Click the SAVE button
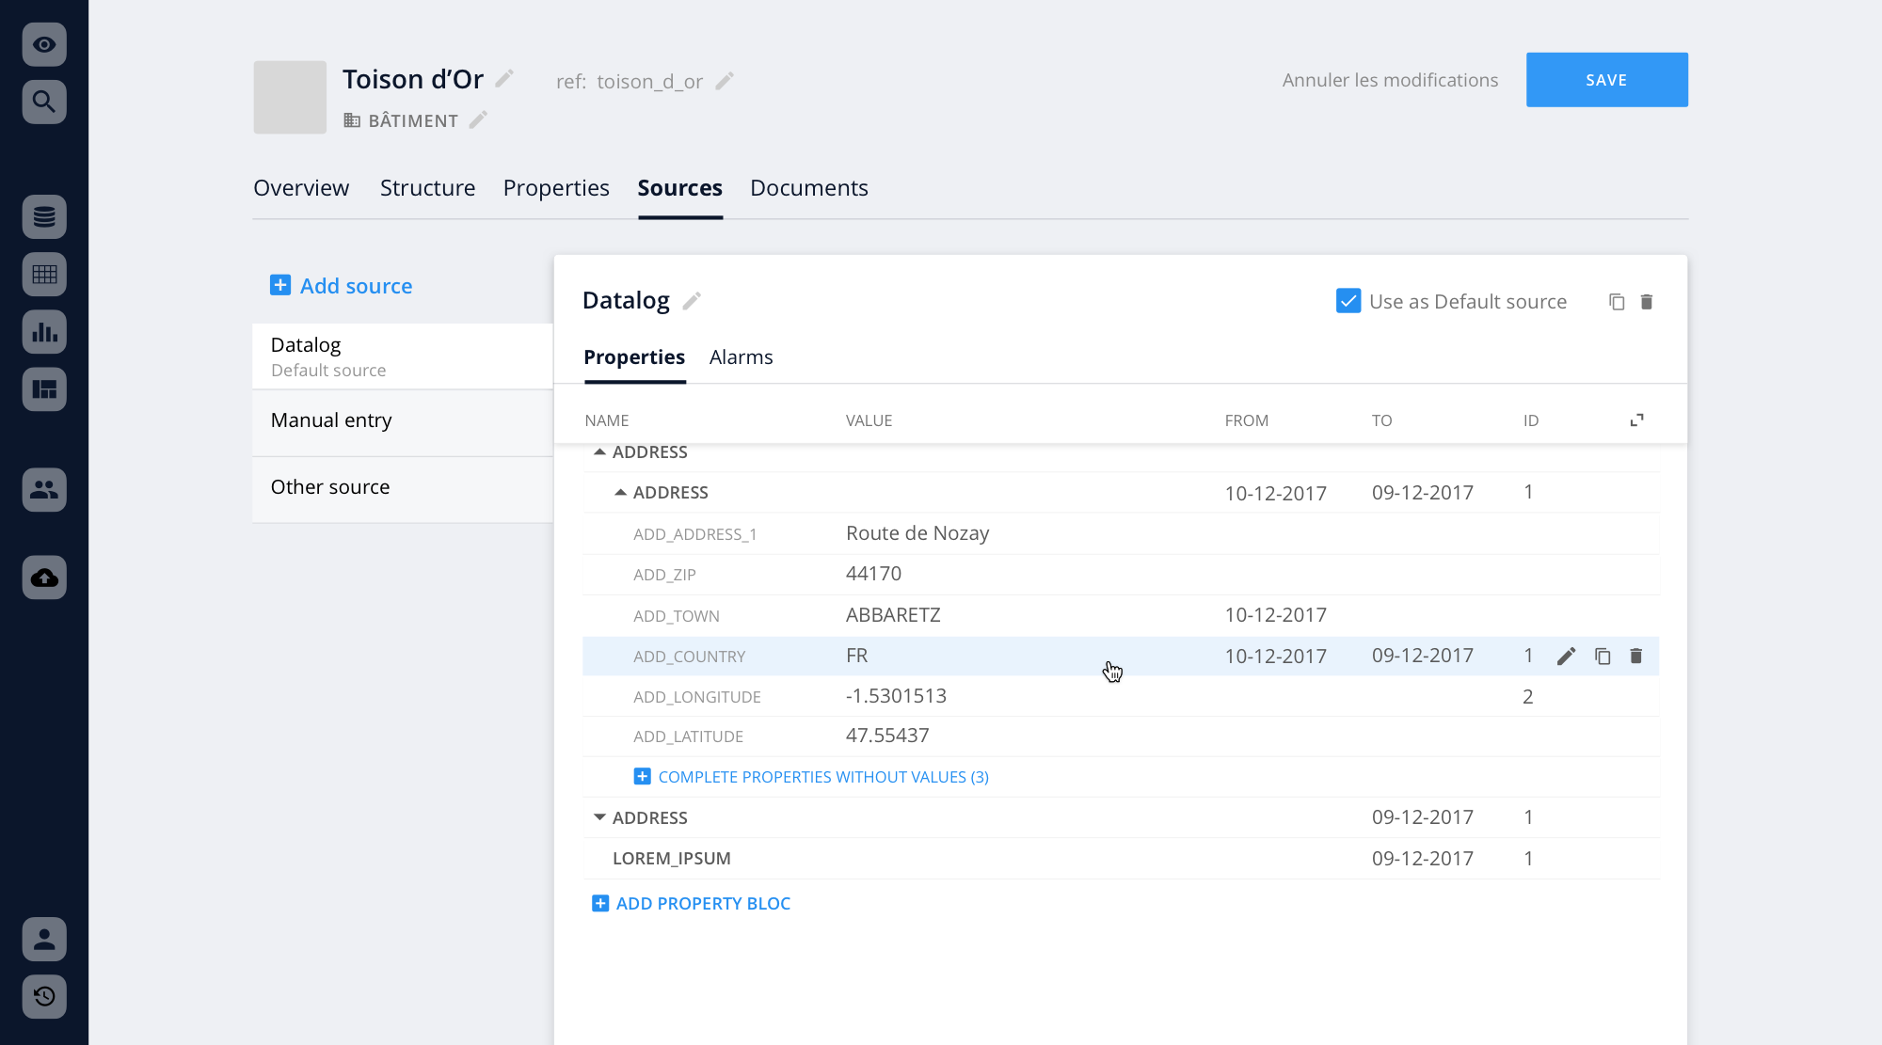Screen dimensions: 1882x1045 coord(1606,80)
